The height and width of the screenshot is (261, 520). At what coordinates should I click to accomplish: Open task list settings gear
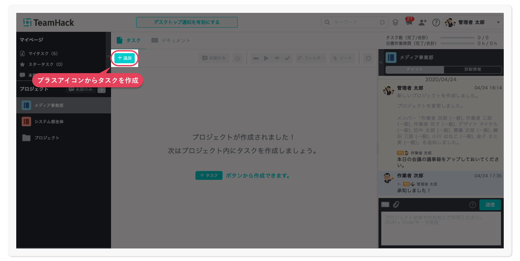point(368,58)
